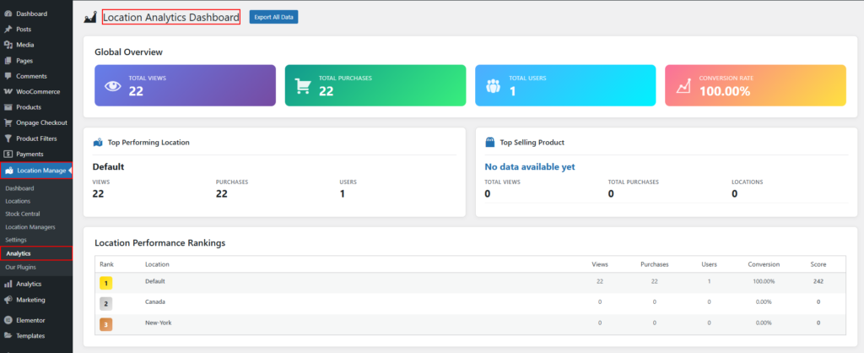Click the WooCommerce icon
The width and height of the screenshot is (864, 353).
coord(8,91)
